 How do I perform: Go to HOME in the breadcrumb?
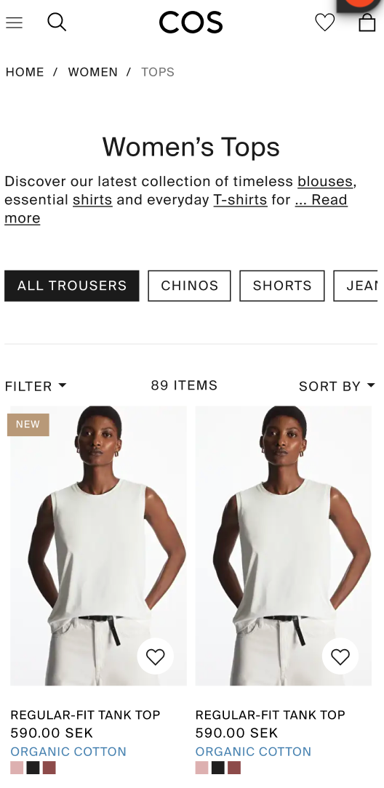(x=25, y=72)
